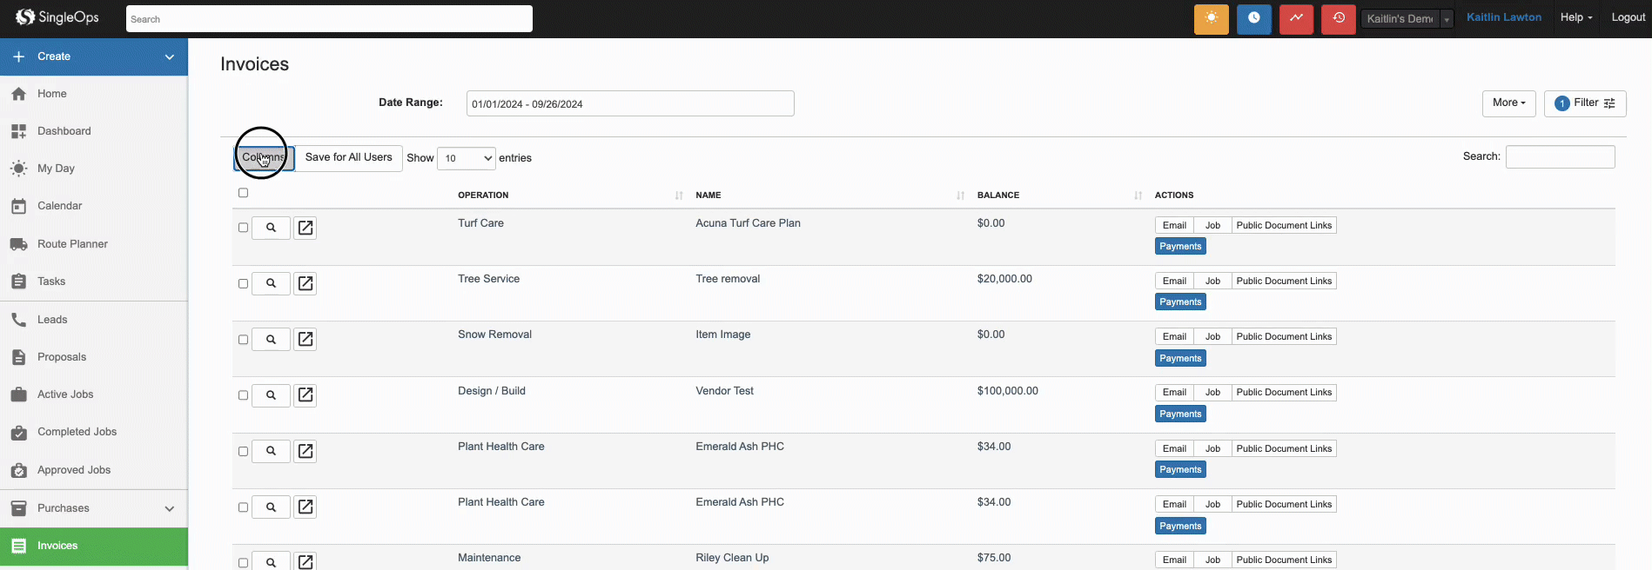
Task: Click Save for All Users button
Action: [x=348, y=158]
